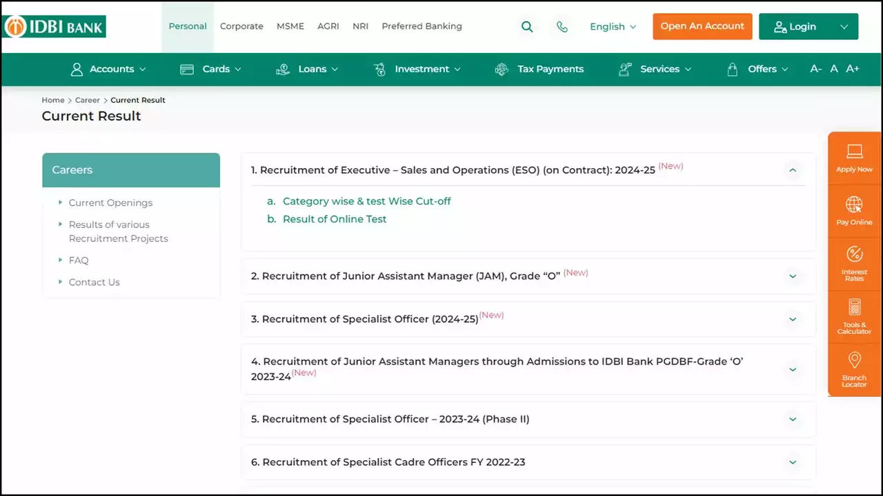Open the English language dropdown

point(613,27)
